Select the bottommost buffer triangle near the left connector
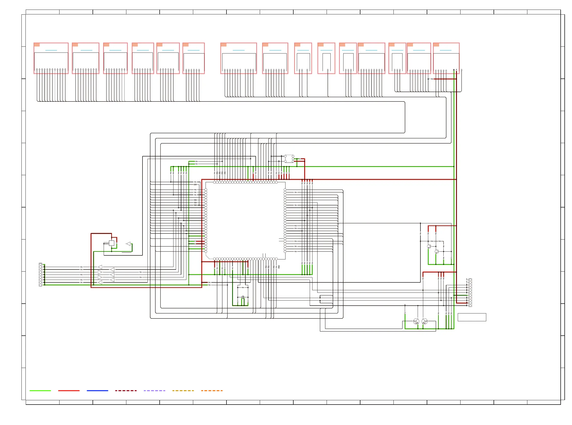The width and height of the screenshot is (572, 425). [x=100, y=282]
